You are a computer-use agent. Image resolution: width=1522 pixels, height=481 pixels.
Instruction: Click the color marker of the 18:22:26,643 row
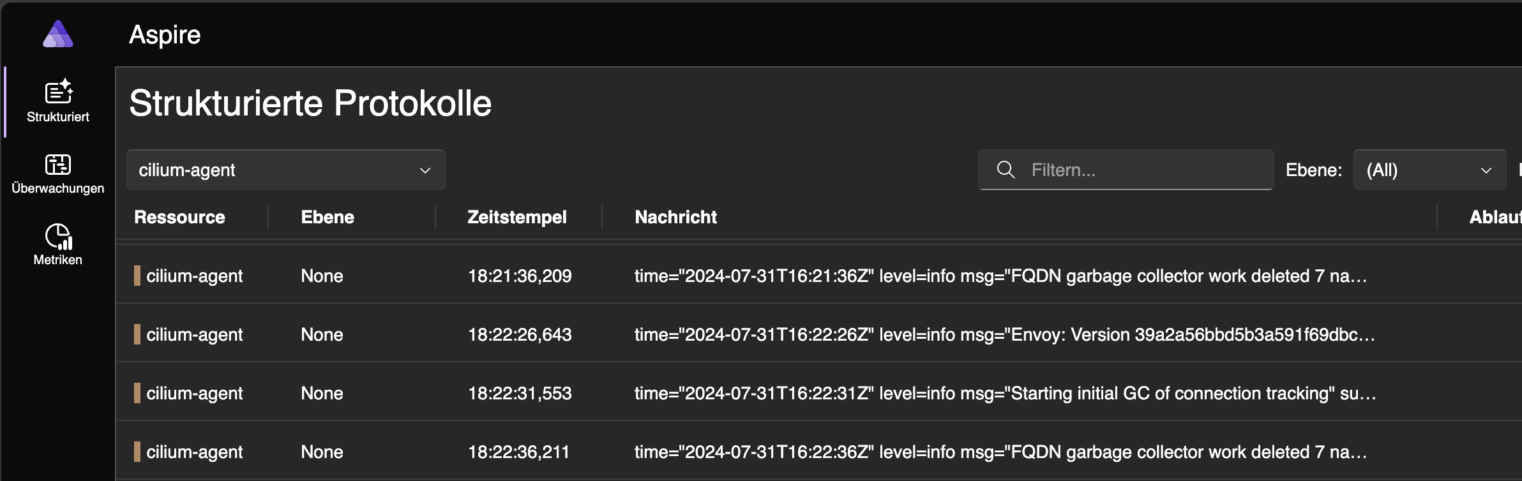[x=137, y=334]
